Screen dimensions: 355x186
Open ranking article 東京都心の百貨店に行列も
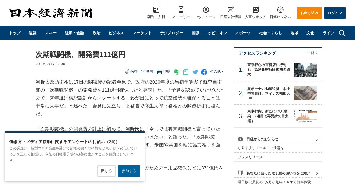(269, 70)
